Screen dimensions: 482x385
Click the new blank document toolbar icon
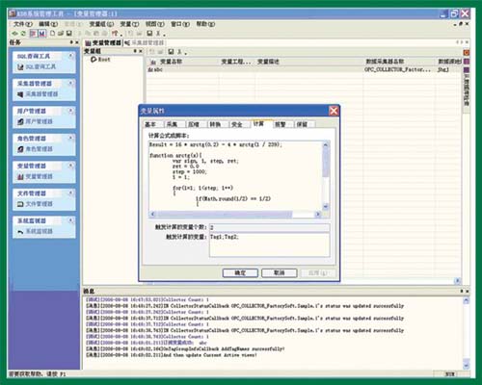pyautogui.click(x=52, y=33)
